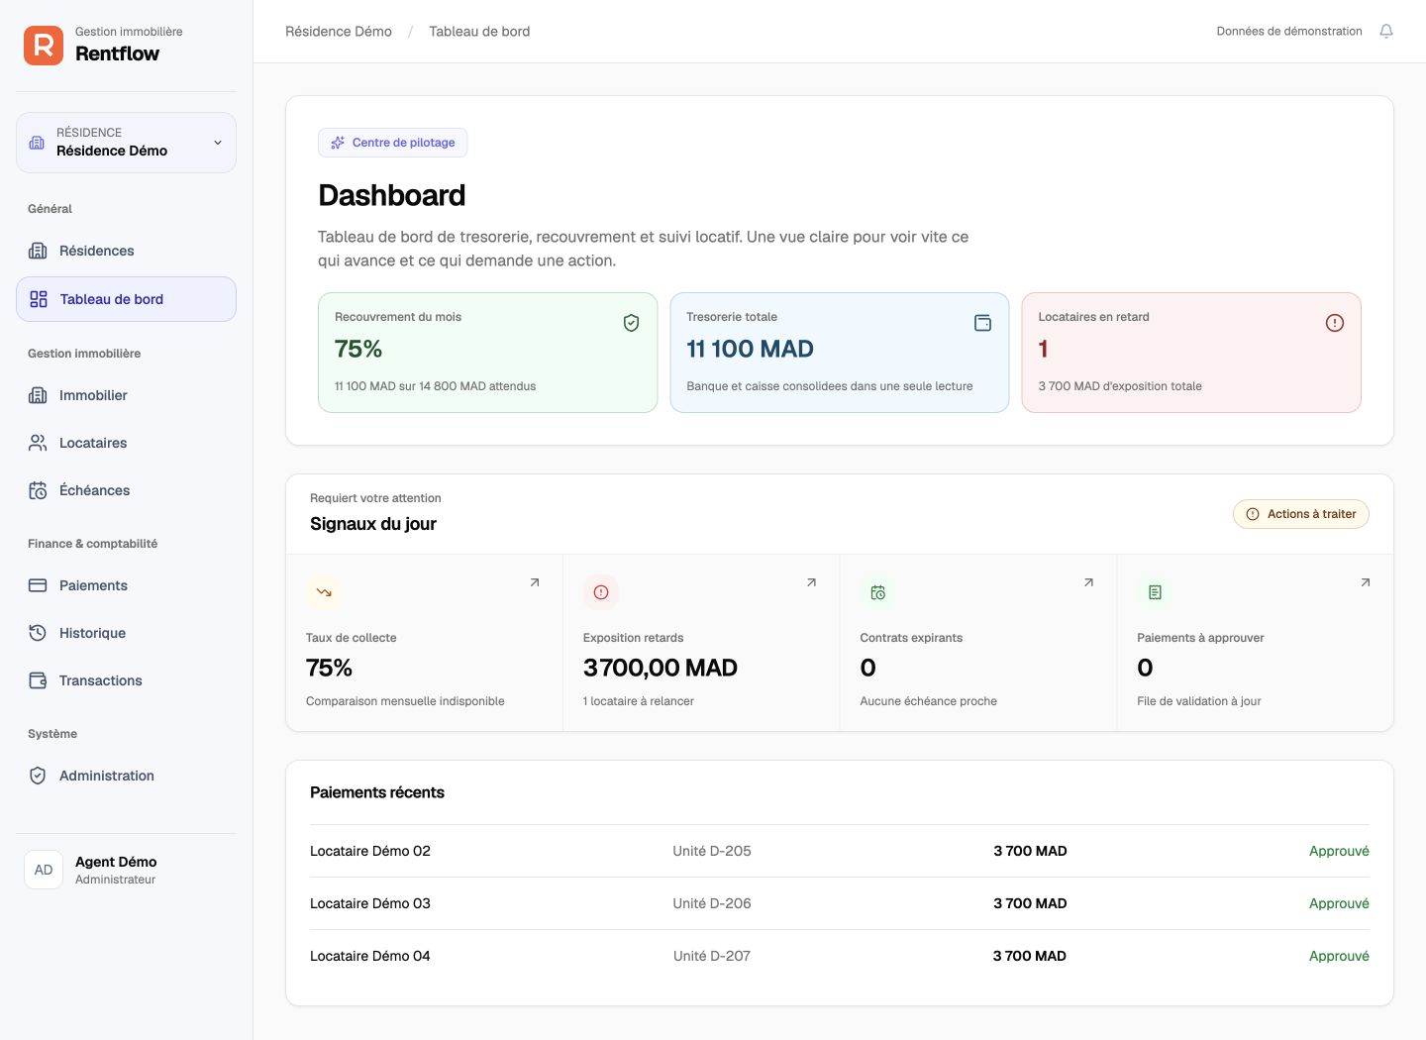Click the Rentflow logo icon
Viewport: 1426px width, 1040px height.
click(44, 46)
